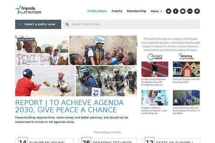The height and width of the screenshot is (143, 215).
Task: Expand the Select a policy area dropdown
Action: click(38, 24)
